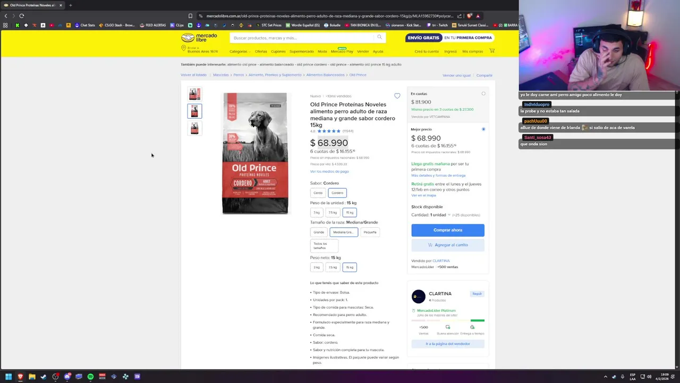Open the shopping cart icon
Viewport: 680px width, 383px height.
[492, 51]
